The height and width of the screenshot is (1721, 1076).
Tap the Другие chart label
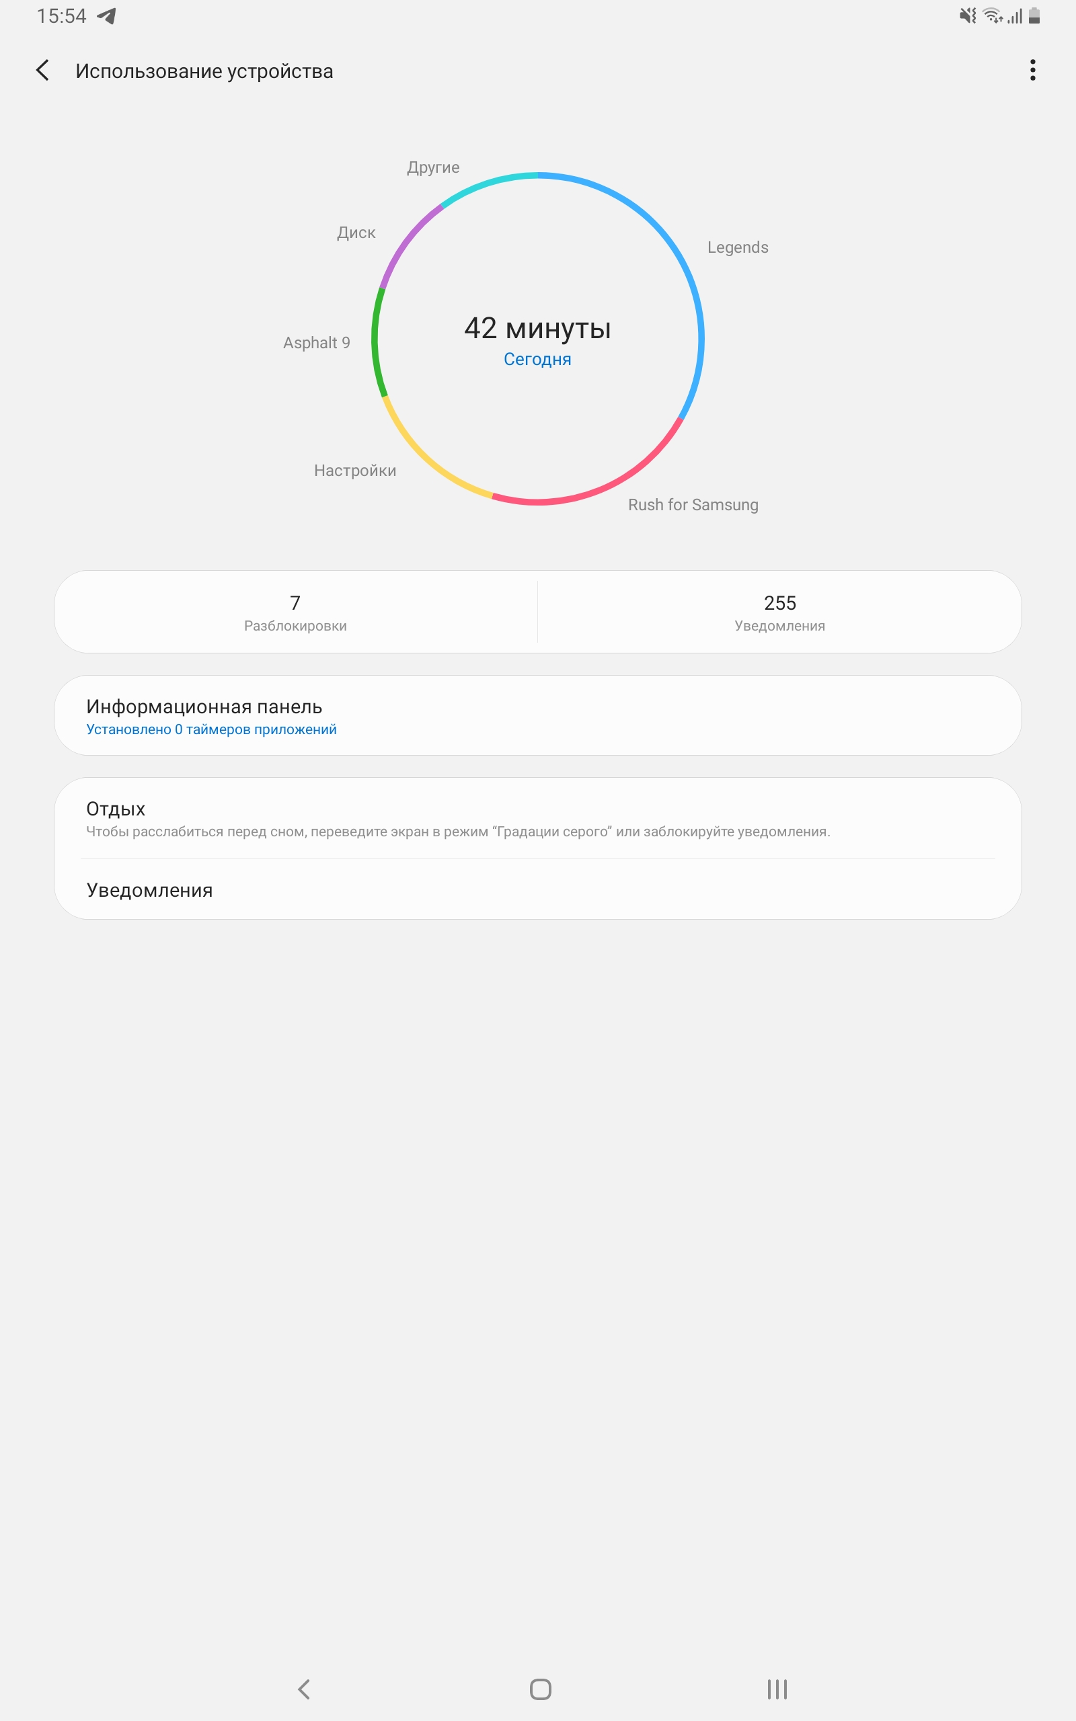tap(432, 167)
